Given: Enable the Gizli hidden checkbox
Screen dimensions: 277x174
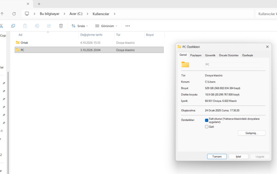Looking at the screenshot, I should click(x=206, y=127).
